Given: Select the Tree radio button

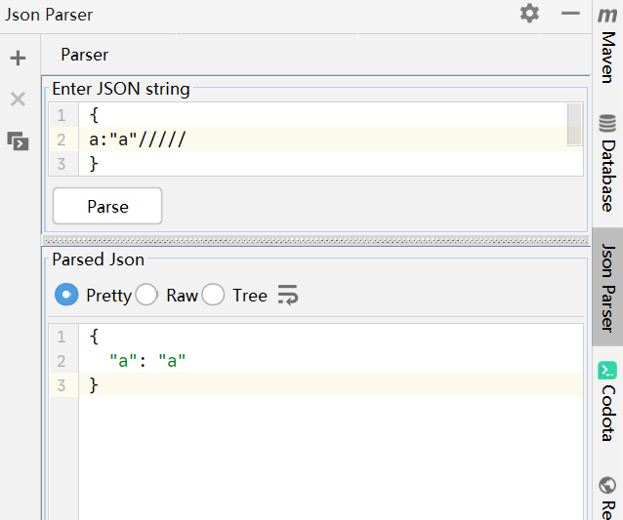Looking at the screenshot, I should (213, 295).
